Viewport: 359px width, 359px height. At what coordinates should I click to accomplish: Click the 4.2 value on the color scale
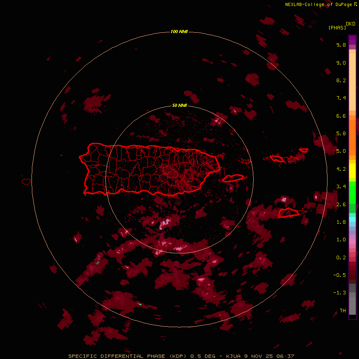(341, 169)
